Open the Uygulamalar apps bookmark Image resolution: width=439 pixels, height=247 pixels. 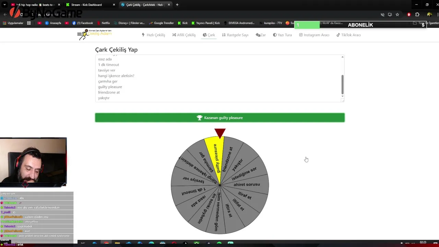pos(13,23)
